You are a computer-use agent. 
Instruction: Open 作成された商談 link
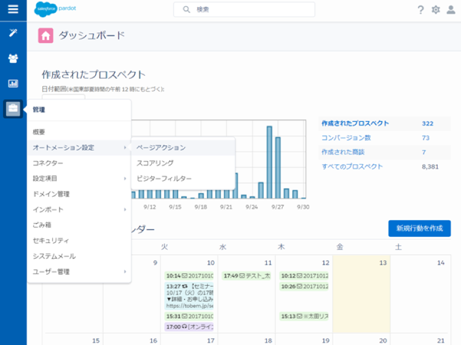coord(343,152)
